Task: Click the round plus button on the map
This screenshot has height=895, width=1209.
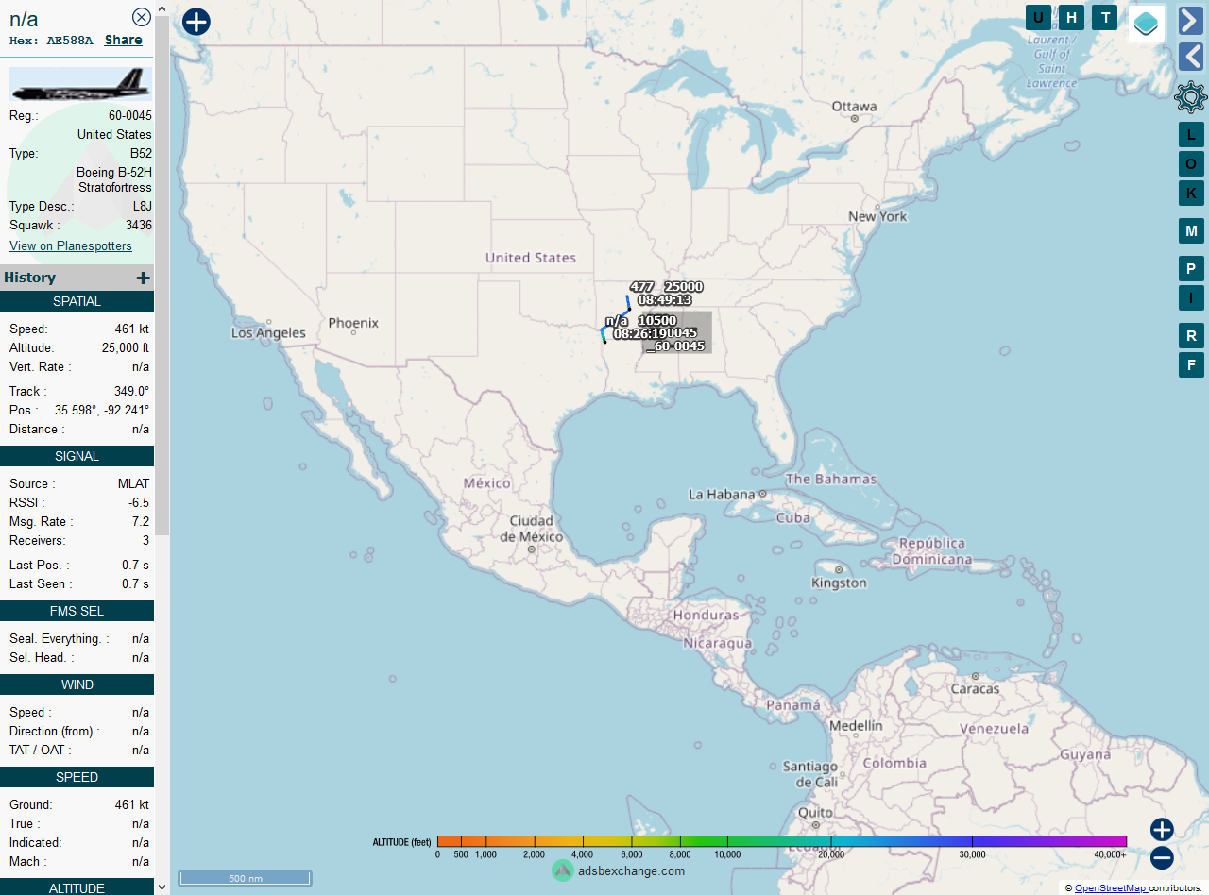Action: (x=196, y=22)
